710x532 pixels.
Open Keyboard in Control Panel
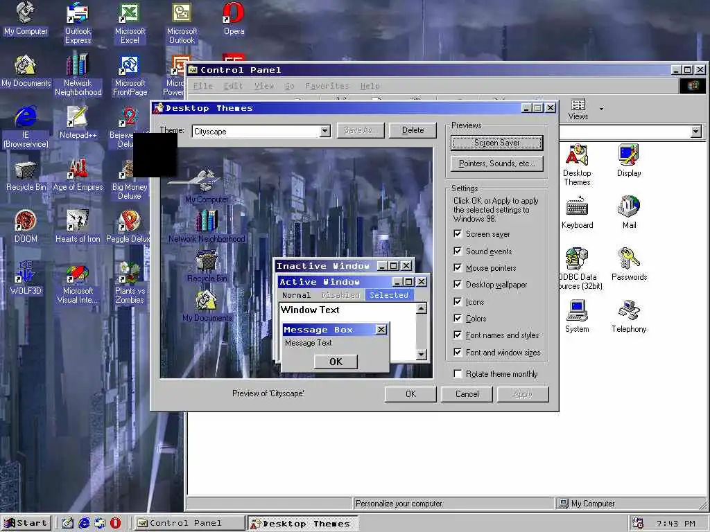(577, 213)
